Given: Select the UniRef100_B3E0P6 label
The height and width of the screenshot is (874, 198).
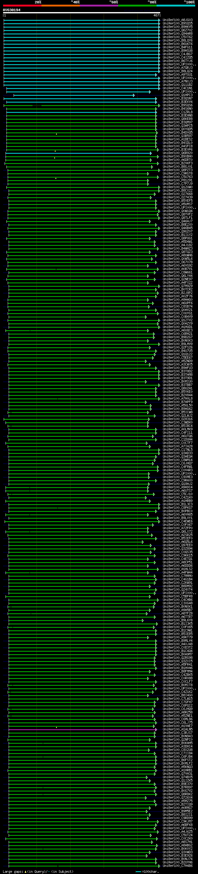Looking at the screenshot, I should click(x=178, y=150).
